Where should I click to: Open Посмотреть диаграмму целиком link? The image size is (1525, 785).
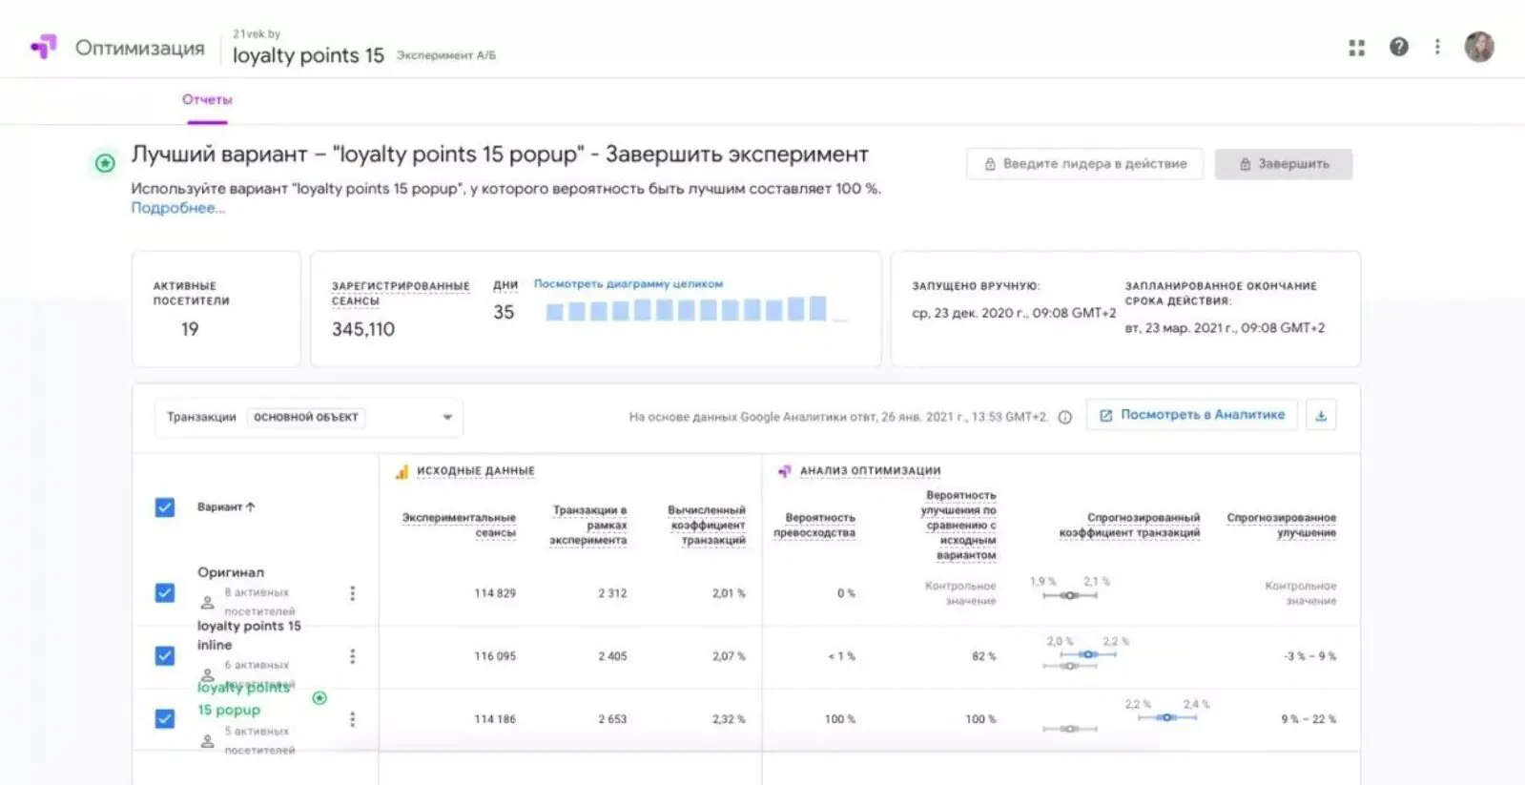[628, 284]
